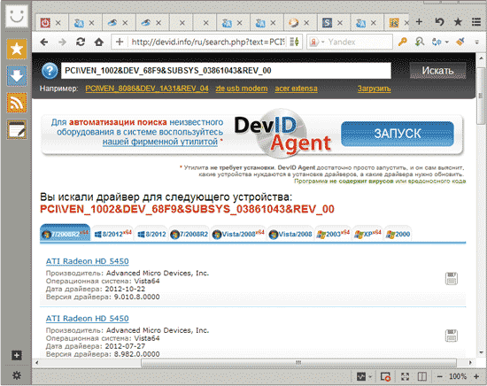Open ATI Radeon HD 5450 dated 2012-10-22
487x386 pixels.
click(x=88, y=261)
